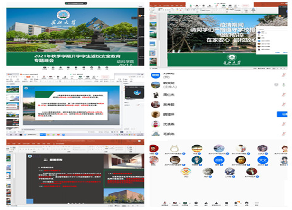Select the blue 胡伟 avatar tile
The height and width of the screenshot is (210, 292).
point(218,160)
